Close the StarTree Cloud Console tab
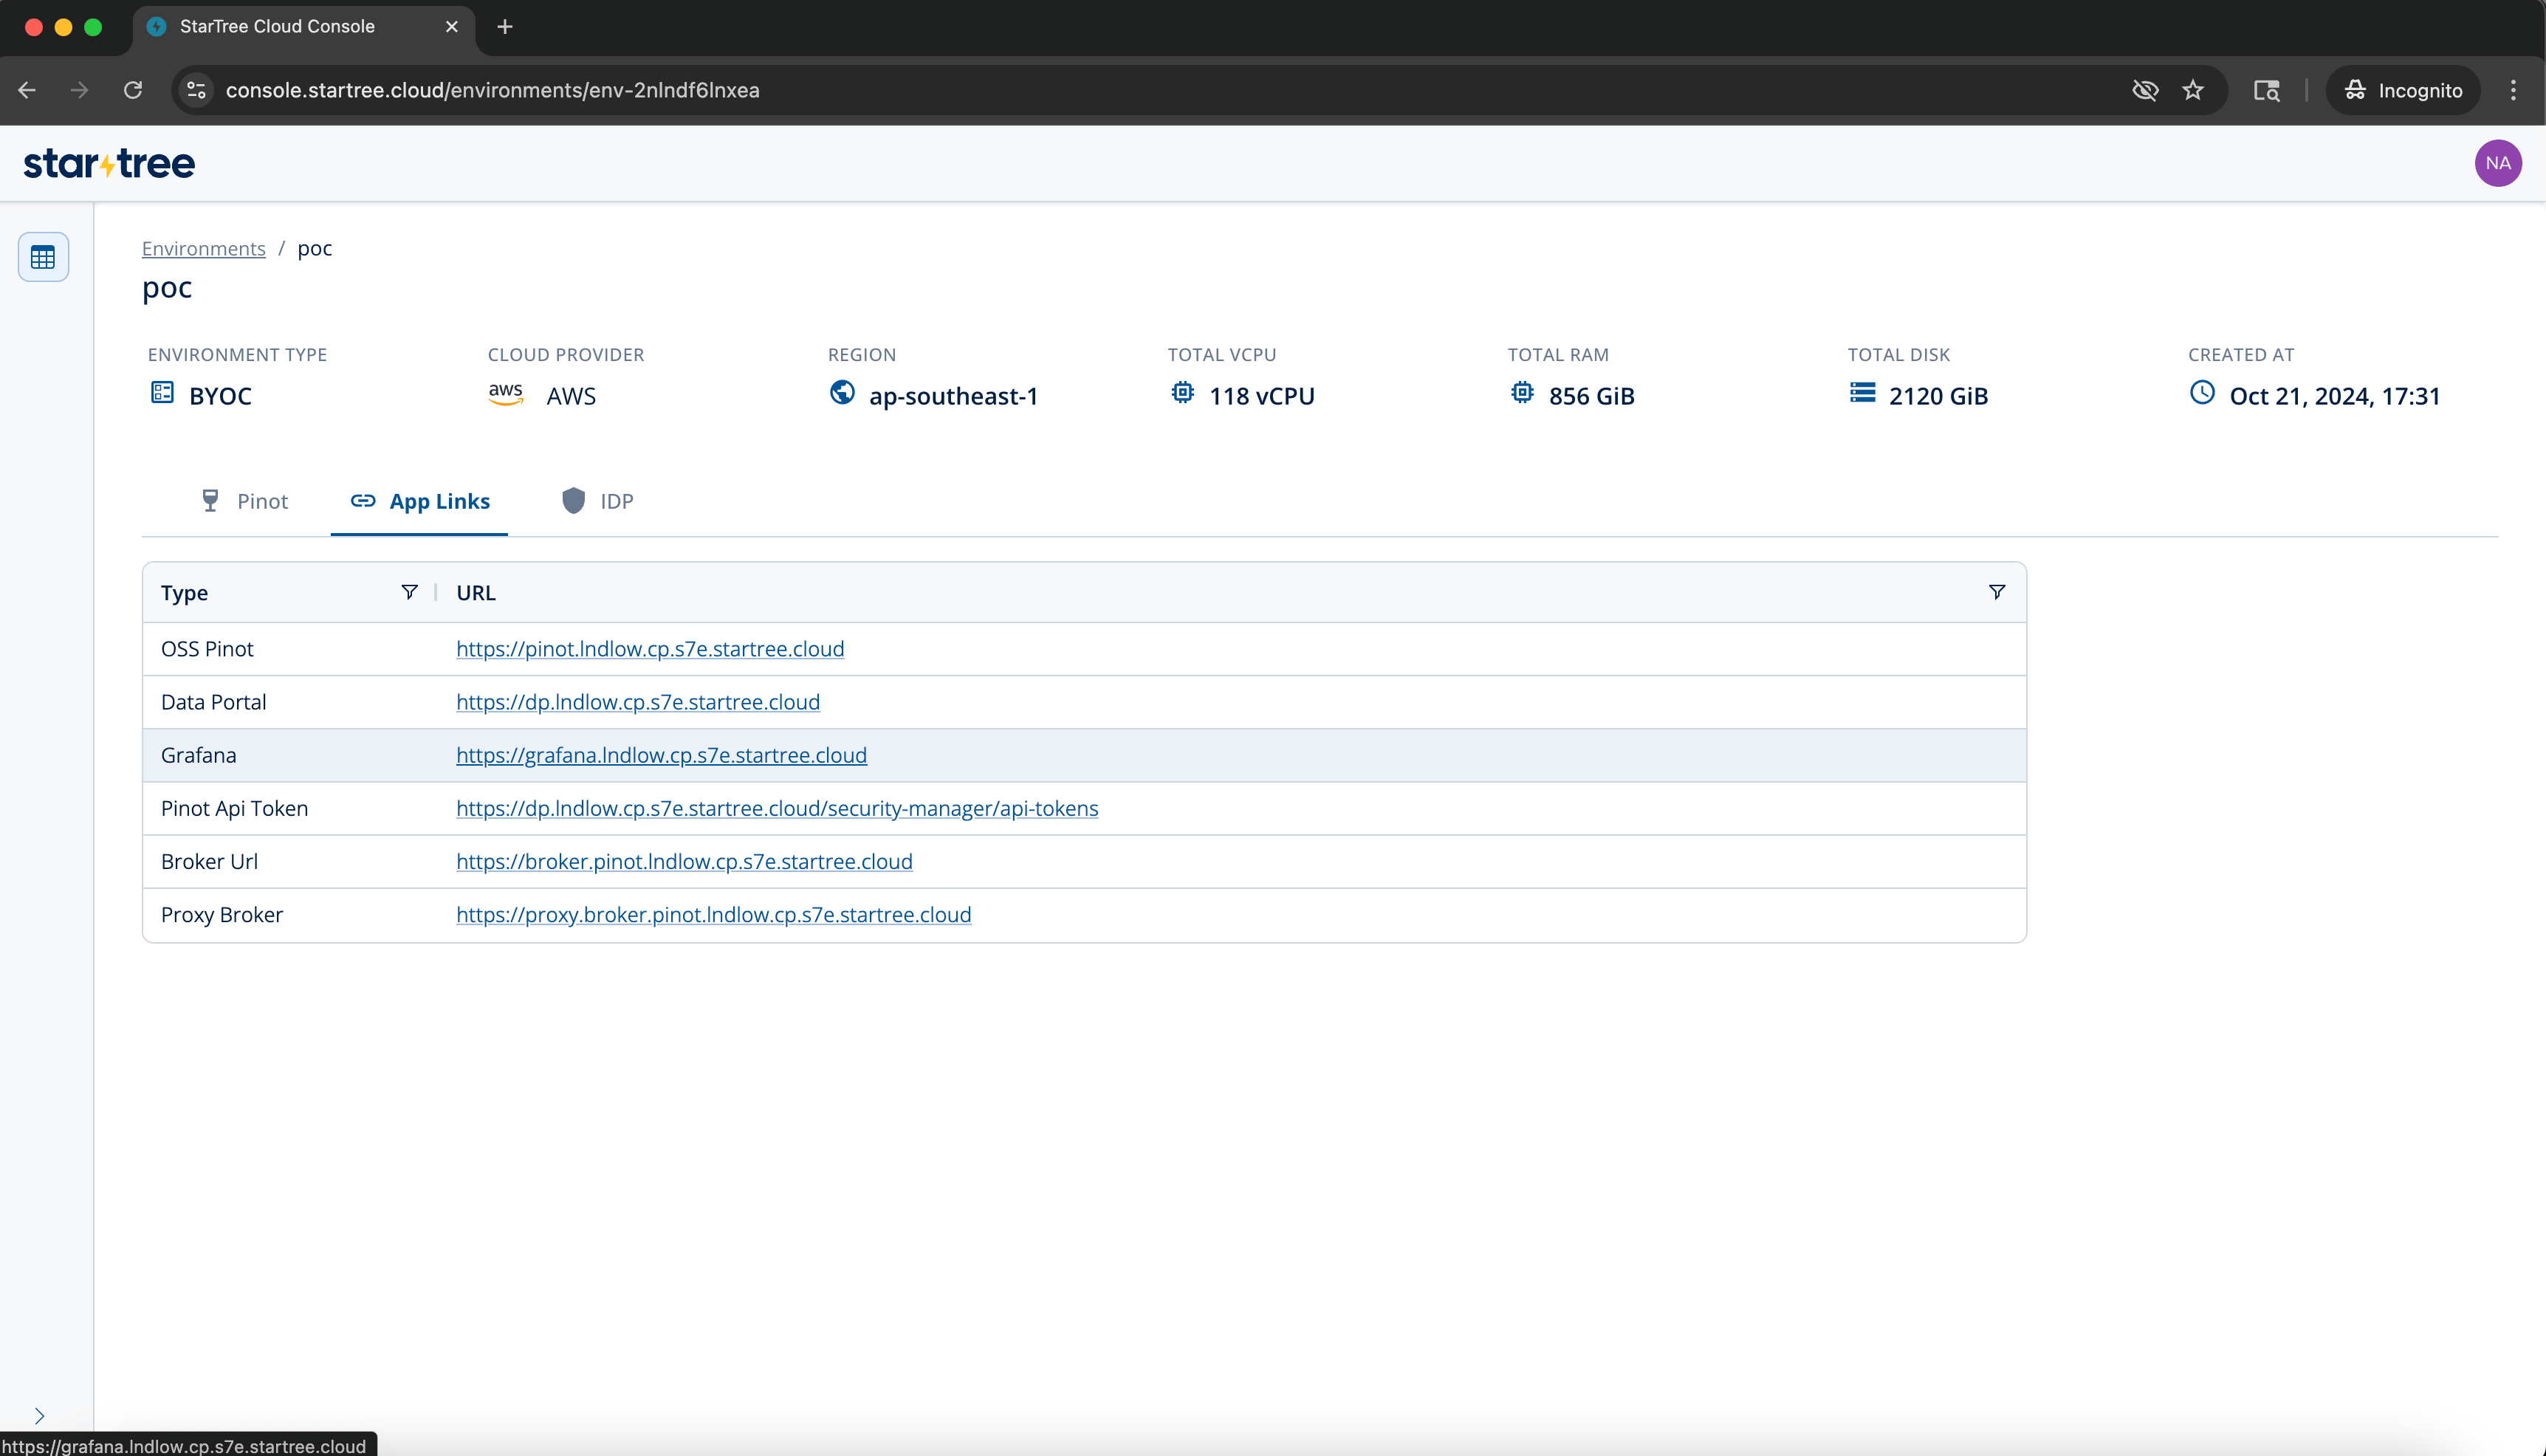2546x1456 pixels. pos(452,27)
